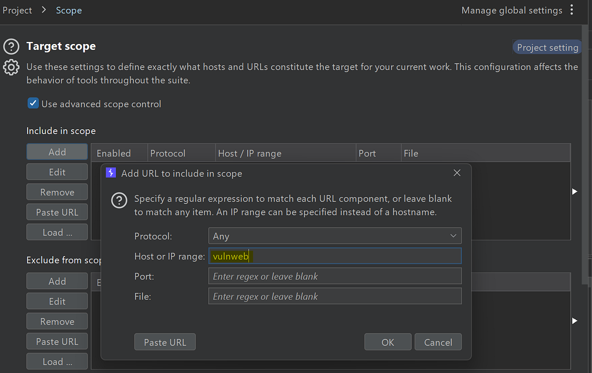Open Manage global settings
This screenshot has width=592, height=373.
(x=512, y=10)
